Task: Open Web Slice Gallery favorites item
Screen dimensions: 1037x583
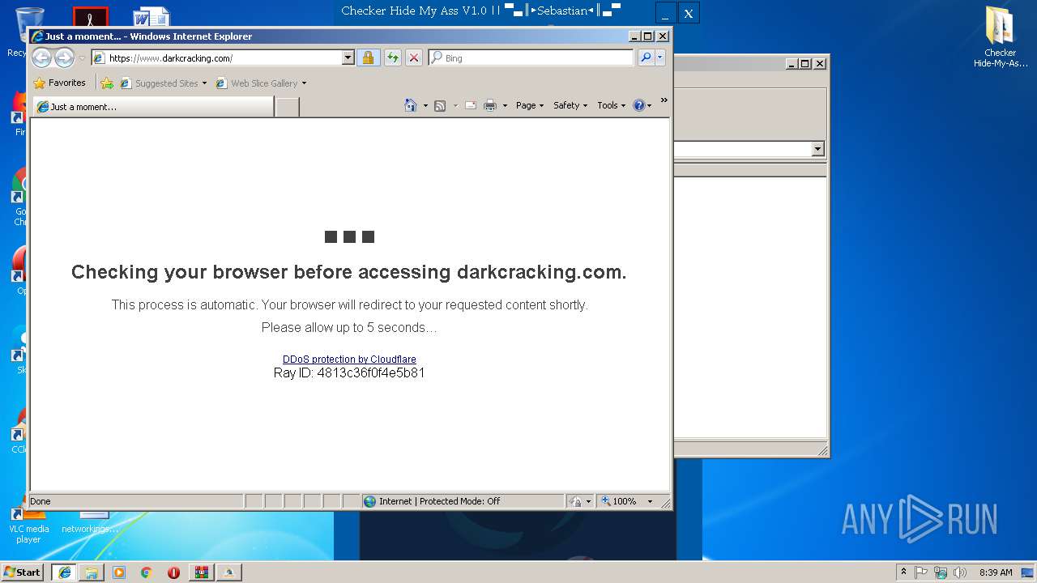Action: tap(261, 83)
